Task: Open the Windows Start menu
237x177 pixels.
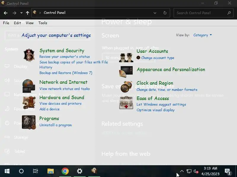Action: click(x=7, y=171)
